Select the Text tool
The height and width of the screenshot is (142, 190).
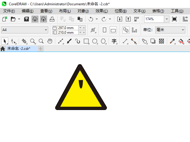tap(114, 41)
